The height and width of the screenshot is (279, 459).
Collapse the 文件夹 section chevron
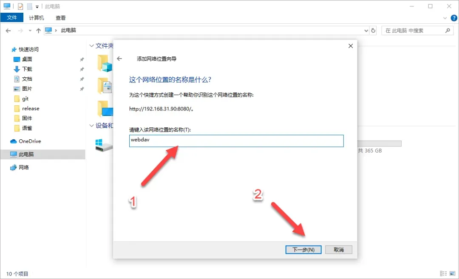point(91,45)
